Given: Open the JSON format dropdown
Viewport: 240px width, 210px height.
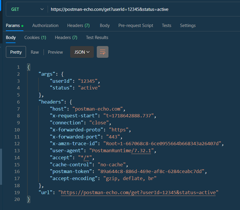Looking at the screenshot, I should 82,52.
